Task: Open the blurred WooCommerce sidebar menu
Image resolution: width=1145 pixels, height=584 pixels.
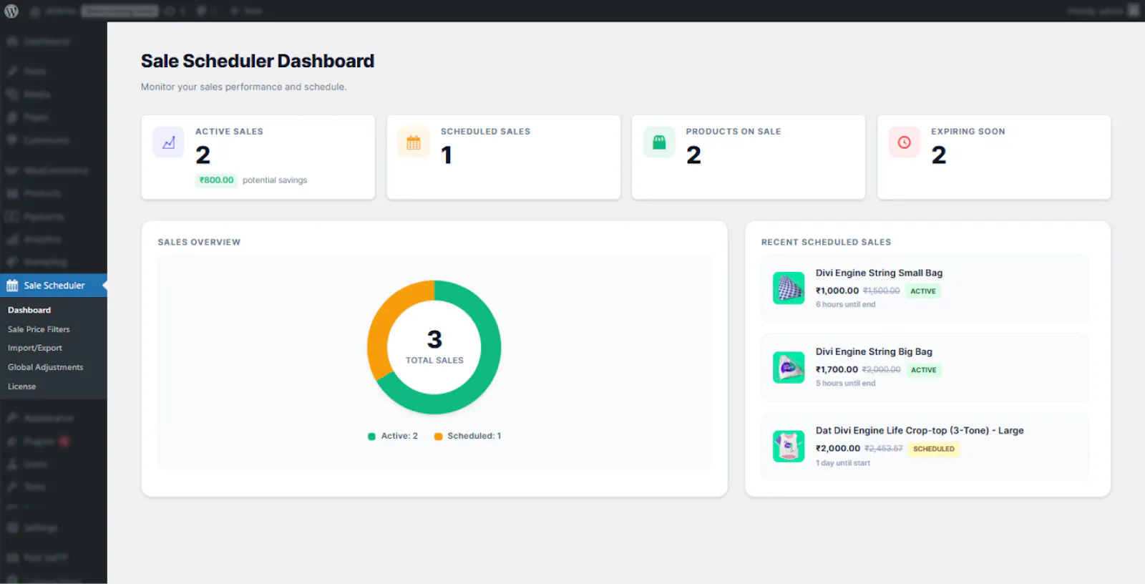Action: coord(54,170)
